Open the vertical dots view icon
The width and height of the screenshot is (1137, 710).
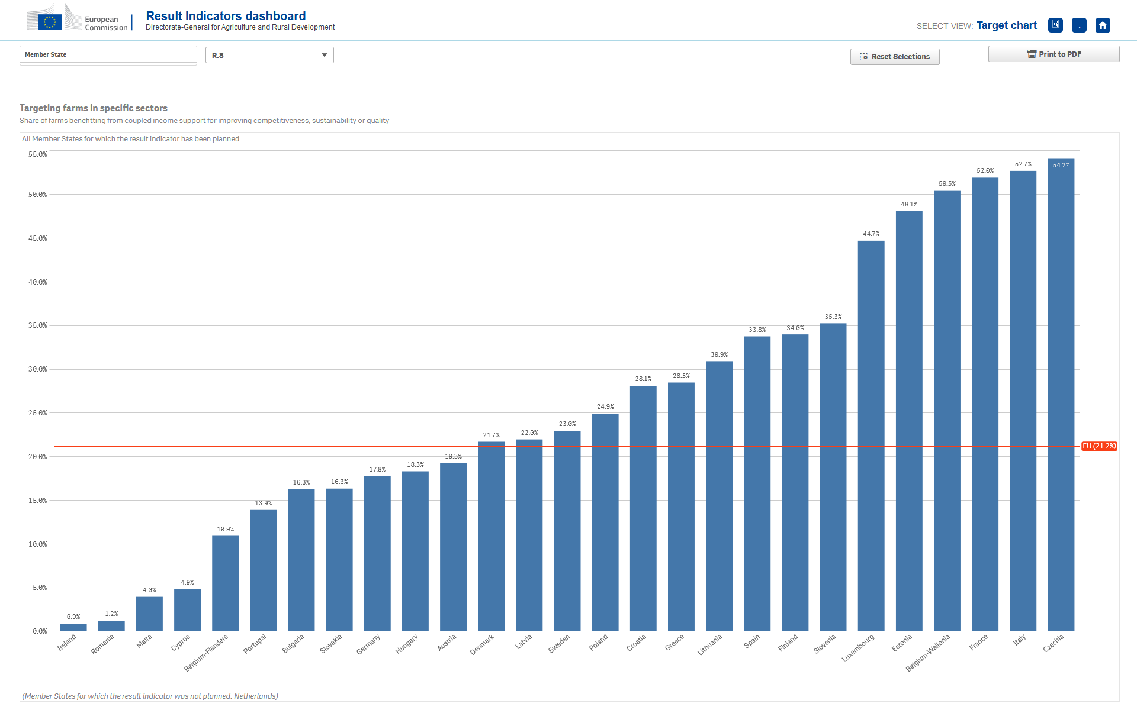(1079, 25)
